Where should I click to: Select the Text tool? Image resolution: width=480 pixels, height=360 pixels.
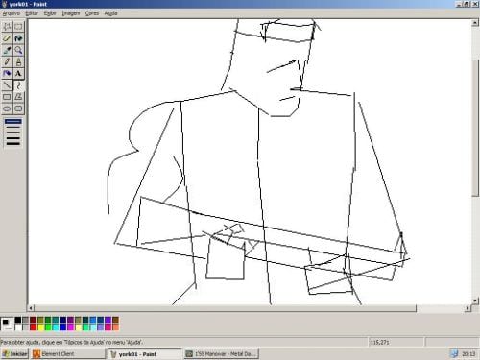click(x=18, y=74)
